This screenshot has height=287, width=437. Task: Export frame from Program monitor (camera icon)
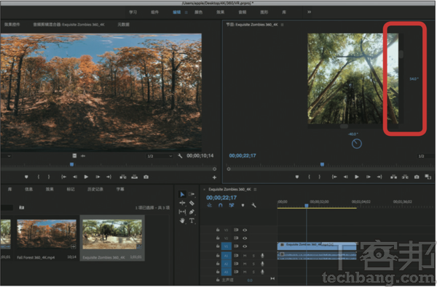point(417,177)
